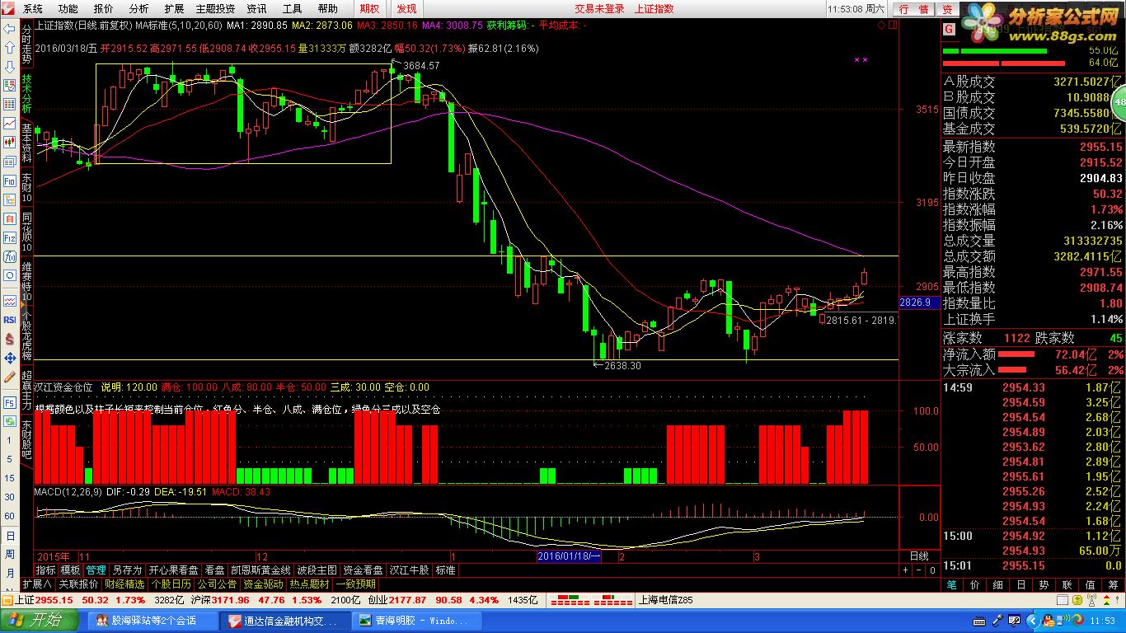Open the 东财股吧 vertical tab

click(x=26, y=440)
